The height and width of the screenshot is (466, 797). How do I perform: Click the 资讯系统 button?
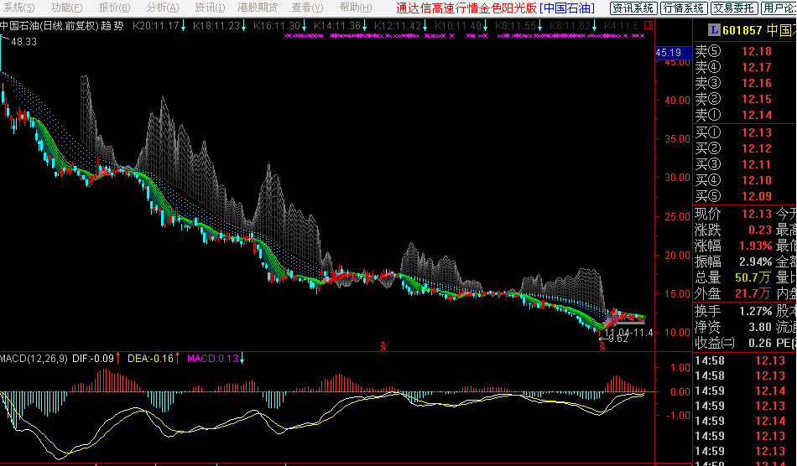[x=633, y=8]
